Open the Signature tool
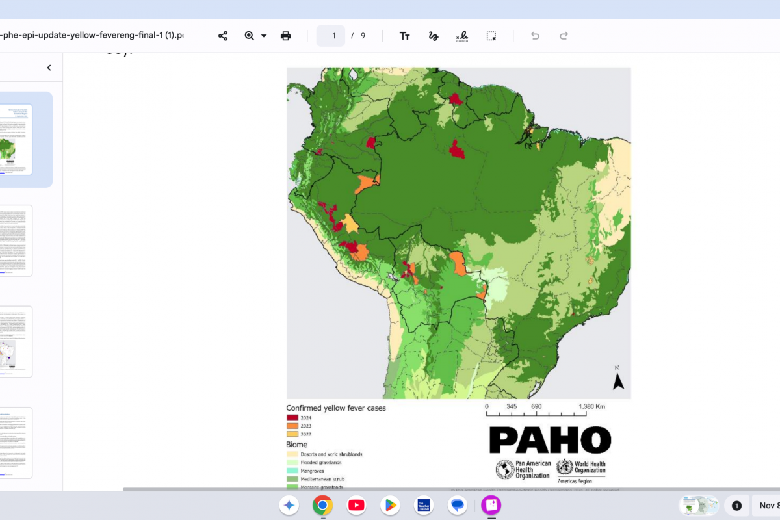The width and height of the screenshot is (780, 520). tap(462, 36)
